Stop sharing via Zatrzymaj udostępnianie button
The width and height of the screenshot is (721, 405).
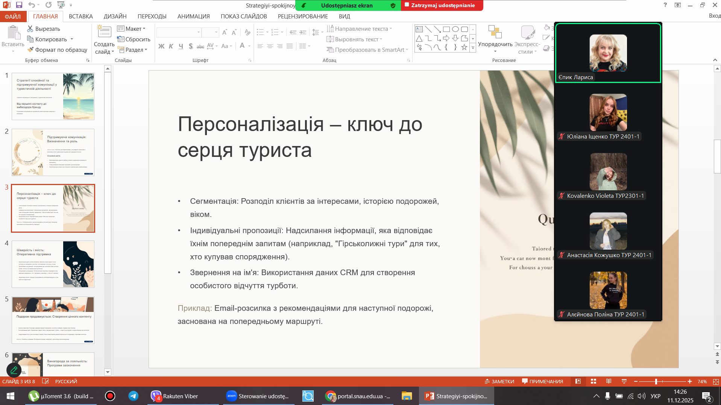[x=442, y=5]
